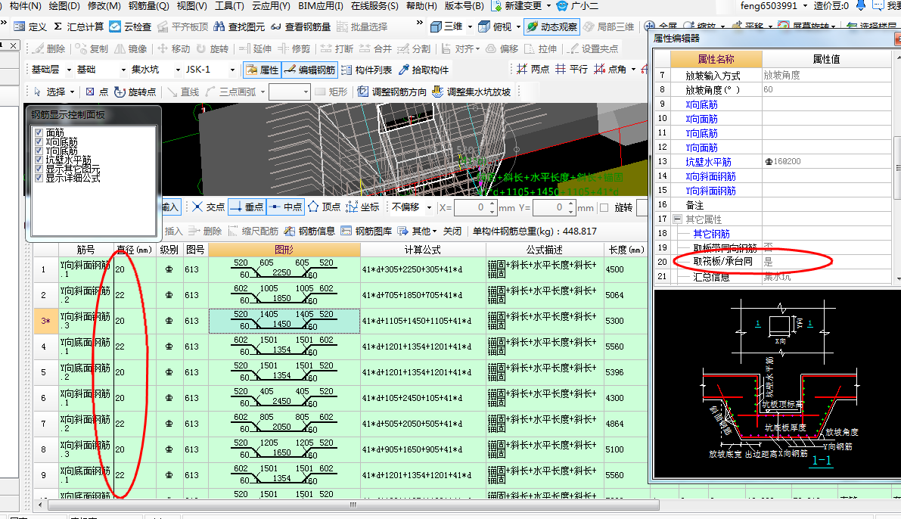The width and height of the screenshot is (901, 519).
Task: Open 钢筋量(Q) menu
Action: pyautogui.click(x=149, y=6)
